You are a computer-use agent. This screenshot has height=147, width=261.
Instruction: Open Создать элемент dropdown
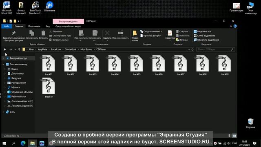151,31
